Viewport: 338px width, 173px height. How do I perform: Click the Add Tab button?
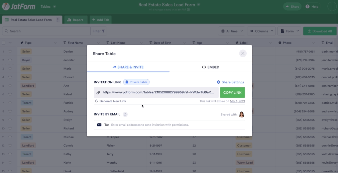(101, 20)
